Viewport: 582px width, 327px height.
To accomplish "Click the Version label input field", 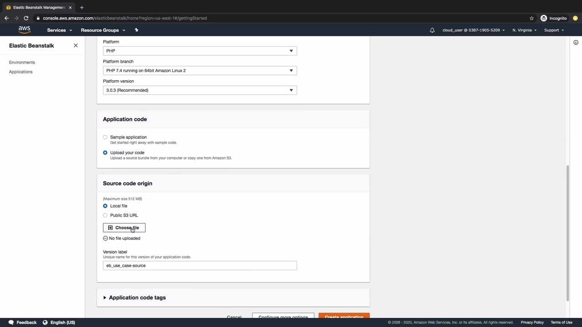I will (x=200, y=266).
